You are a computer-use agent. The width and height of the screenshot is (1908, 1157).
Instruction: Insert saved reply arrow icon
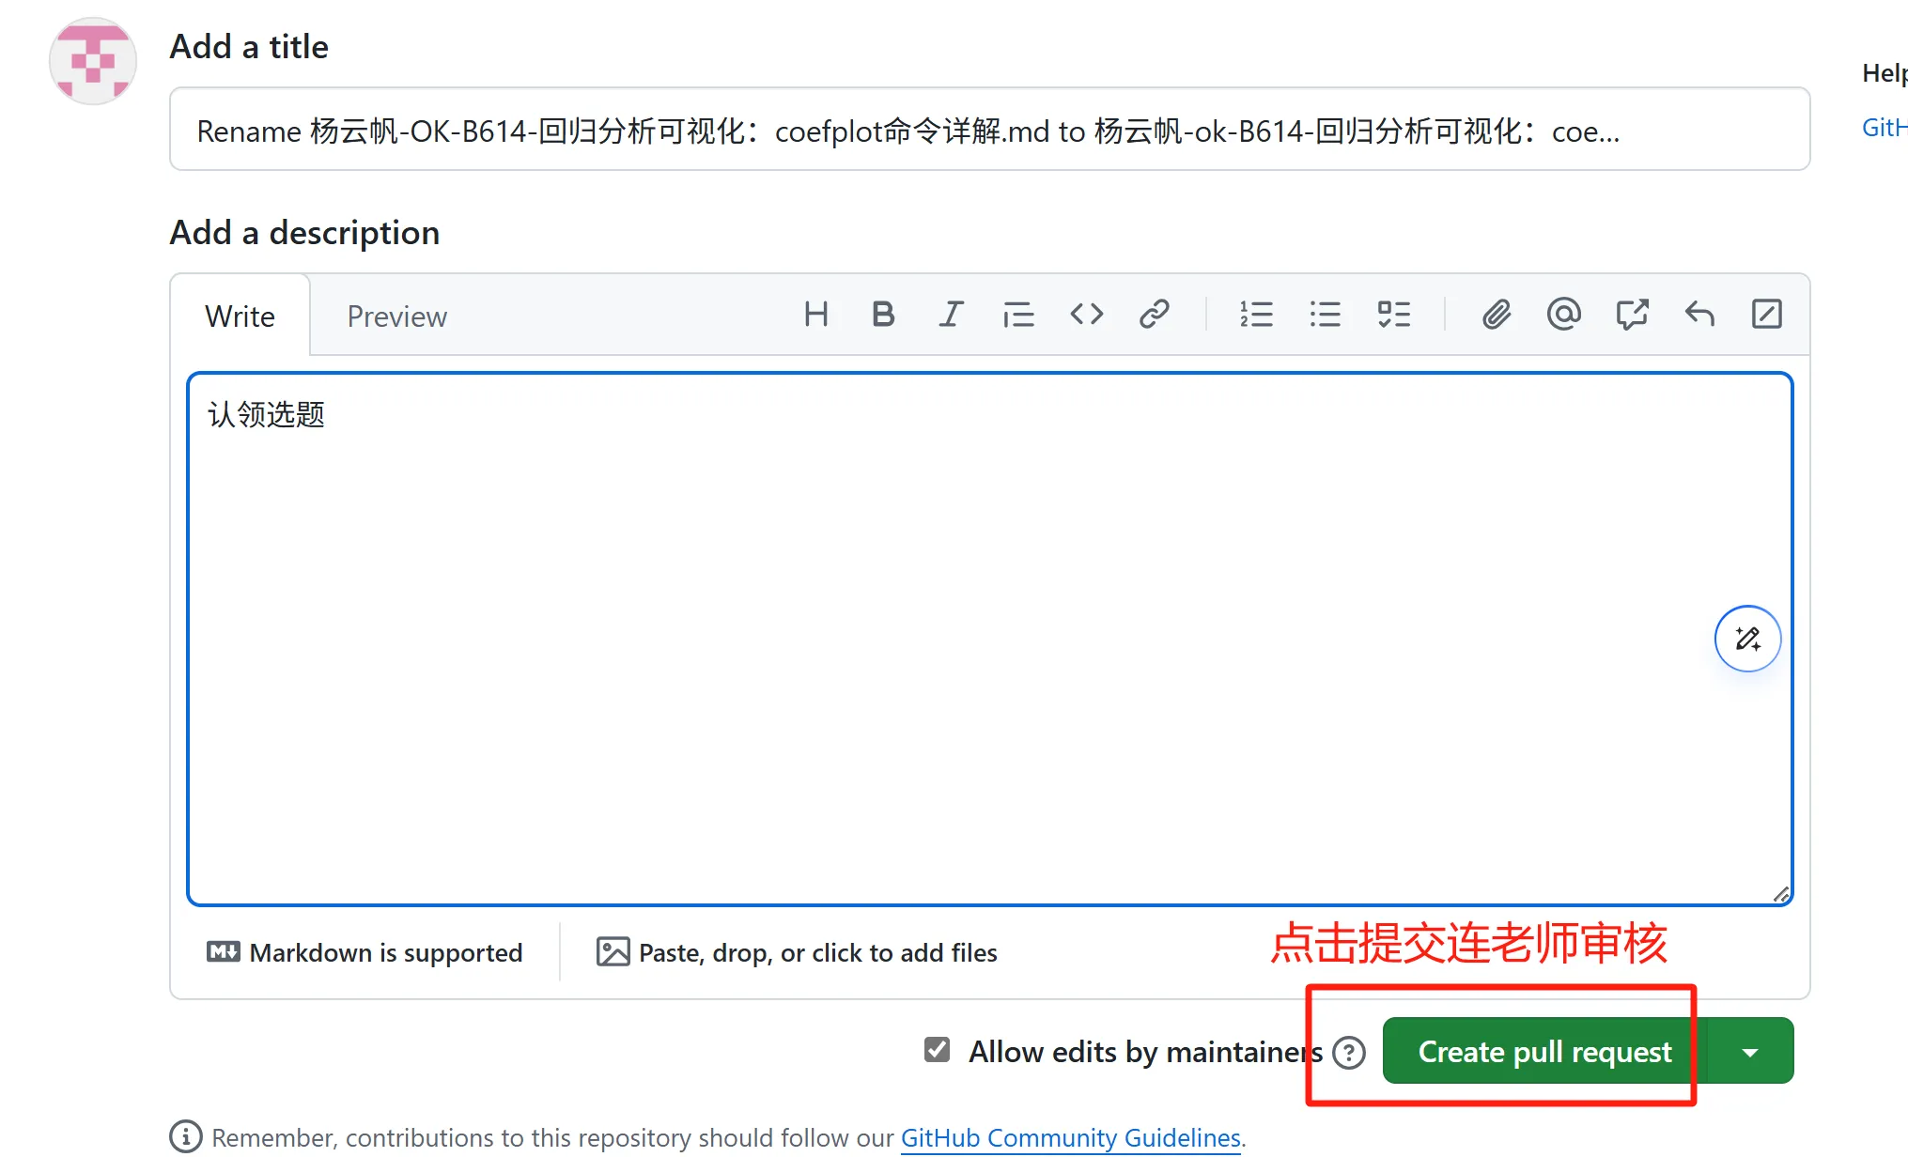click(x=1699, y=315)
